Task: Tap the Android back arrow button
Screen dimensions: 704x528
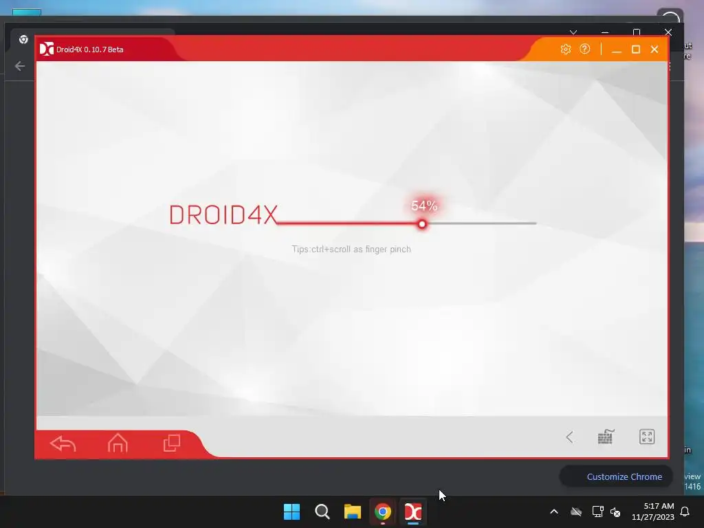Action: (x=63, y=443)
